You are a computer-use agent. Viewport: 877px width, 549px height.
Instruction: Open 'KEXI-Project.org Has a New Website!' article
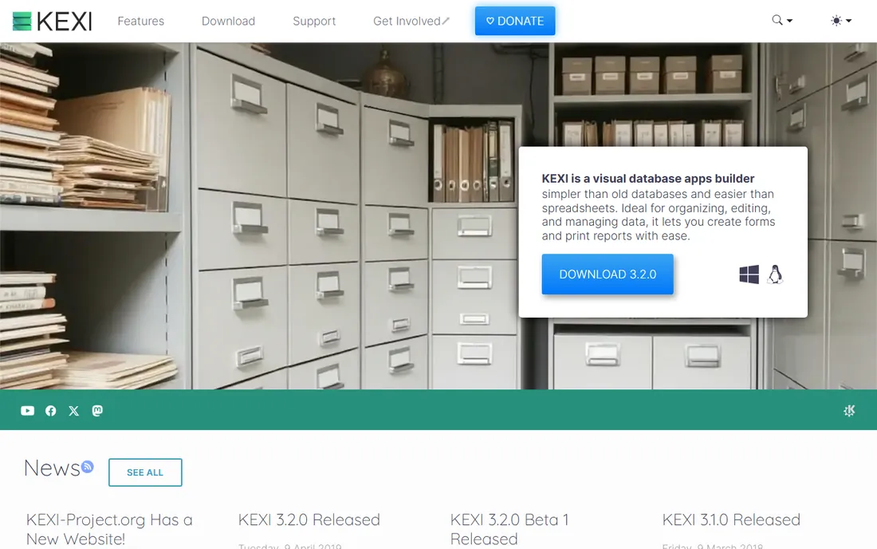click(109, 529)
